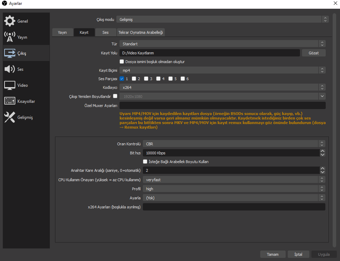Switch to the Yayın tab
340x261 pixels.
(62, 32)
